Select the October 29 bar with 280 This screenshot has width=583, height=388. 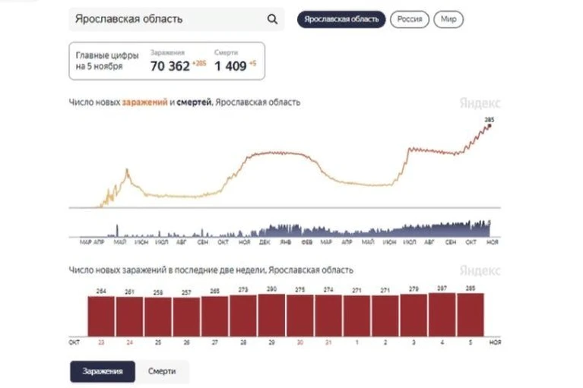[x=271, y=315]
